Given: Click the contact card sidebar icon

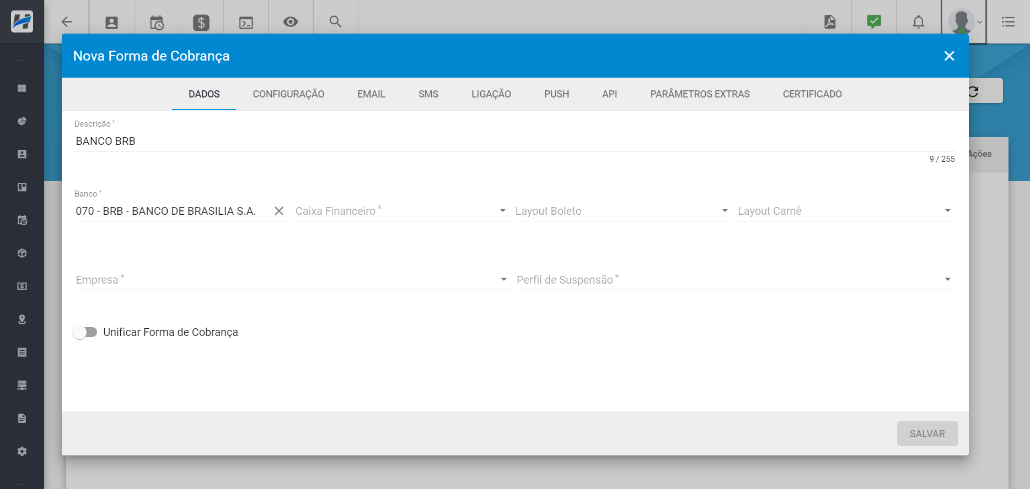Looking at the screenshot, I should click(x=22, y=154).
